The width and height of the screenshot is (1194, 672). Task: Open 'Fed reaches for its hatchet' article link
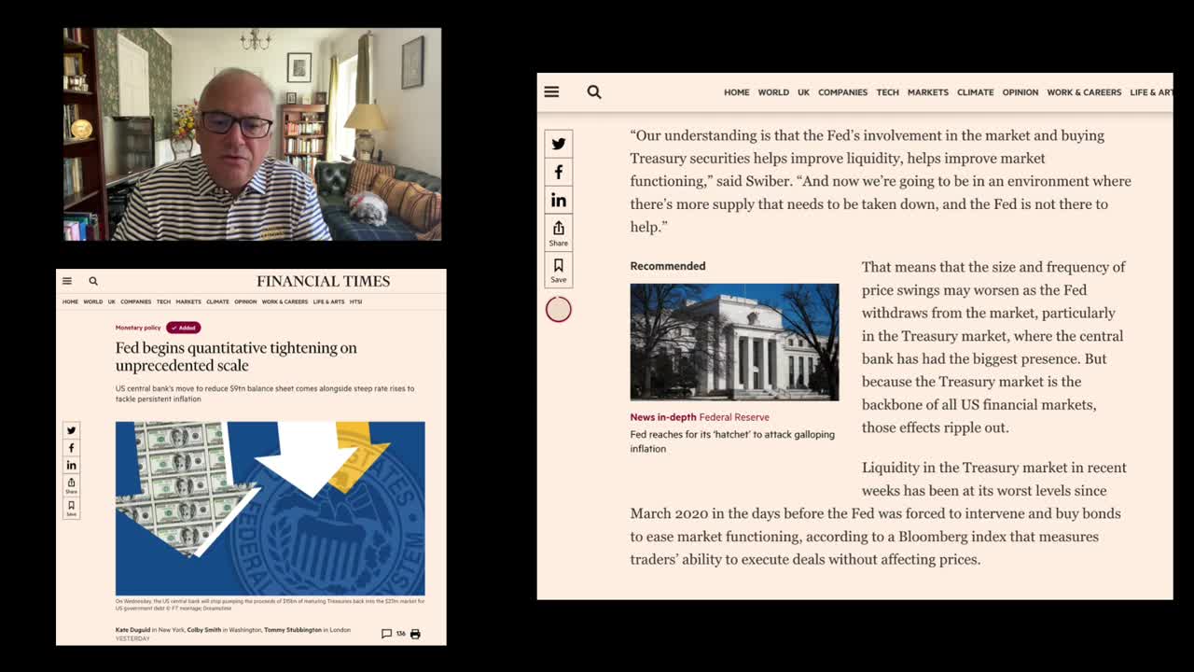tap(732, 441)
